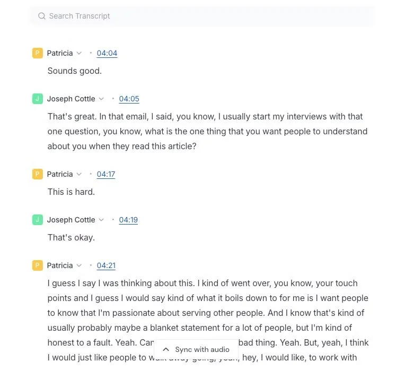405x370 pixels.
Task: Click Joseph Cottle's avatar at 04:19
Action: pyautogui.click(x=37, y=220)
